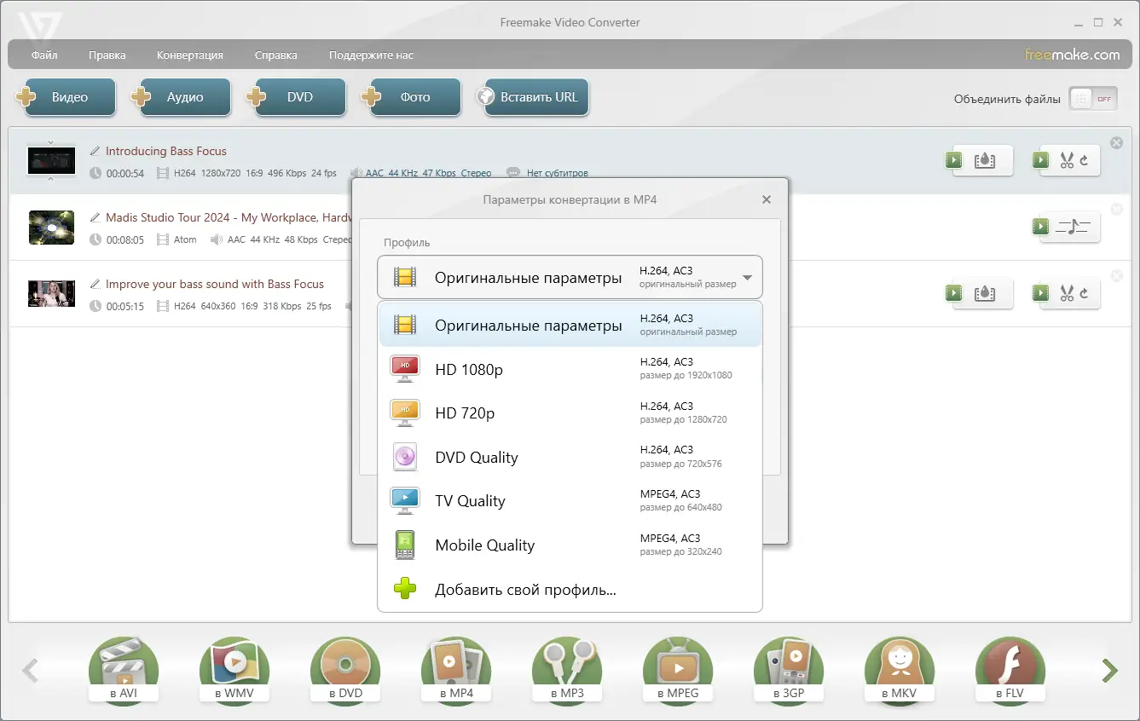Open the Конвертация menu
Screen dimensions: 1140x721
click(x=190, y=55)
